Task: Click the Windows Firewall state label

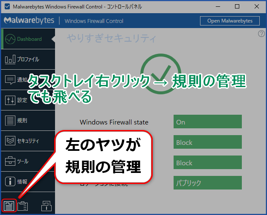Action: pyautogui.click(x=114, y=122)
